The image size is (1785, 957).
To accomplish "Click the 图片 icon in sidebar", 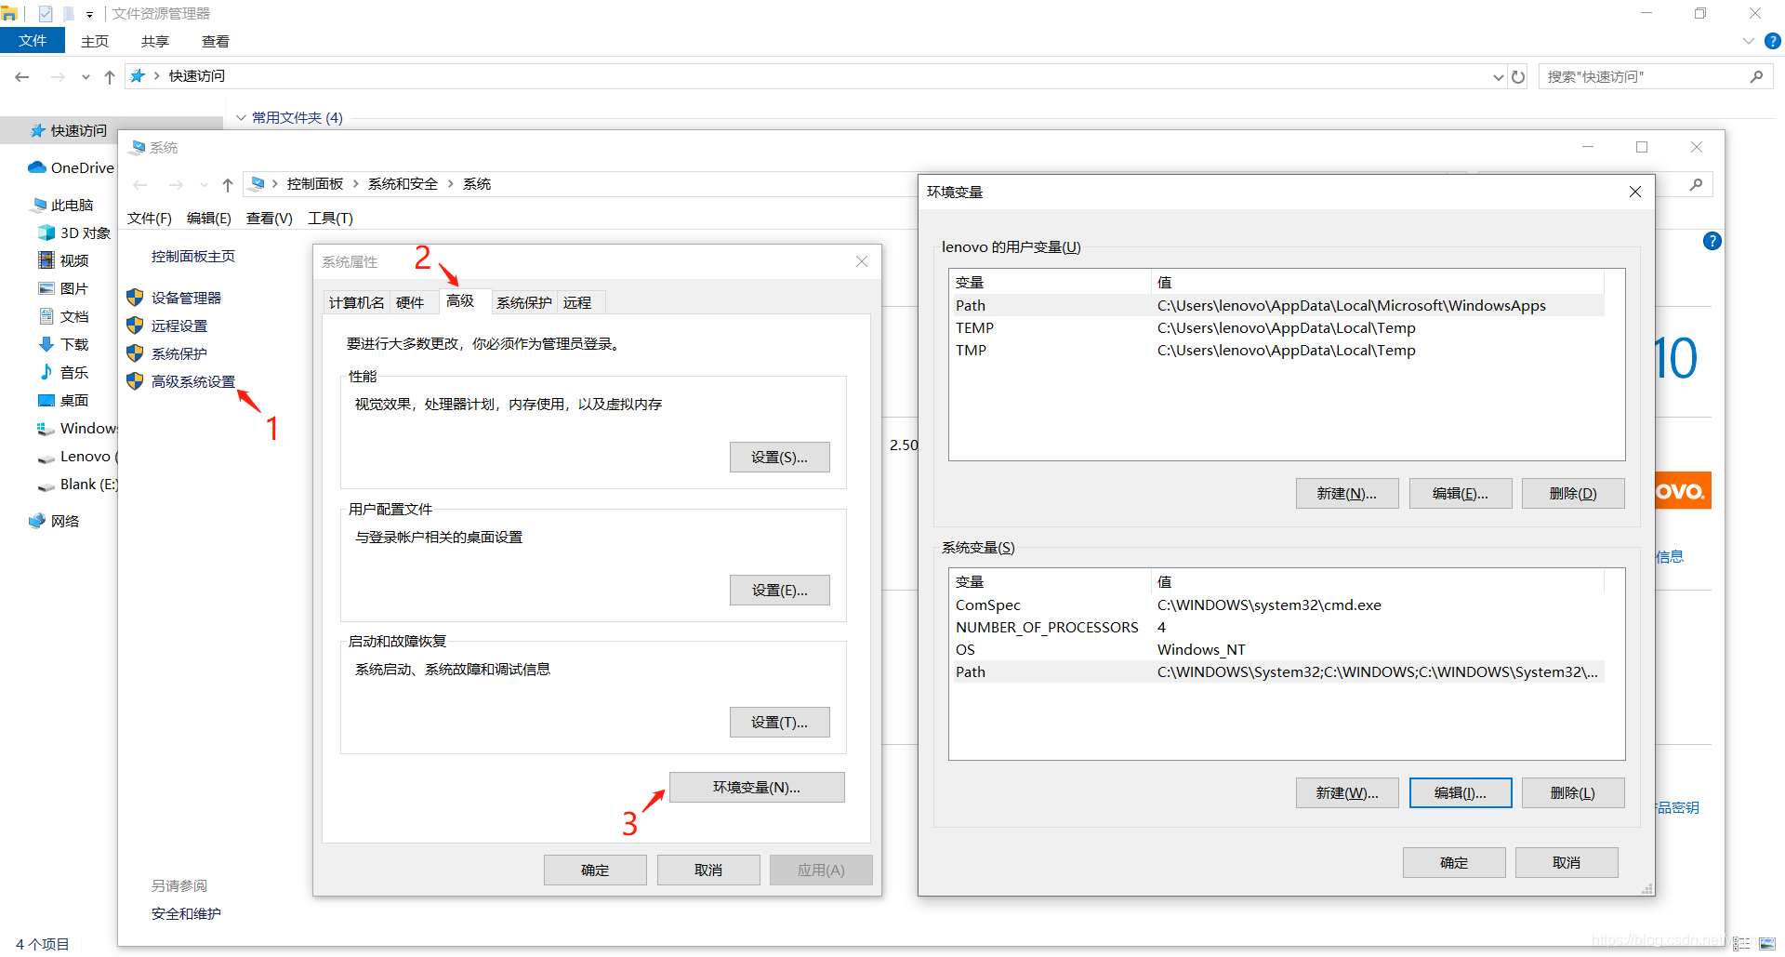I will click(x=46, y=288).
